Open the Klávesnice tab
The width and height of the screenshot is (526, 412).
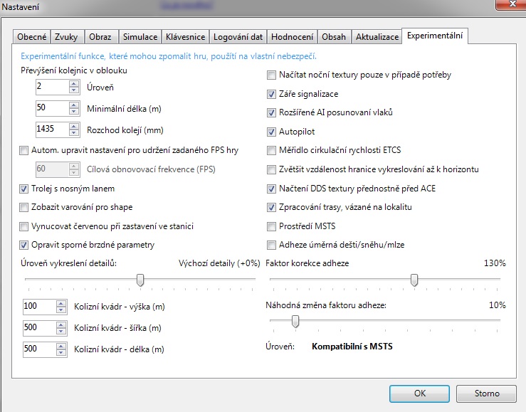185,36
